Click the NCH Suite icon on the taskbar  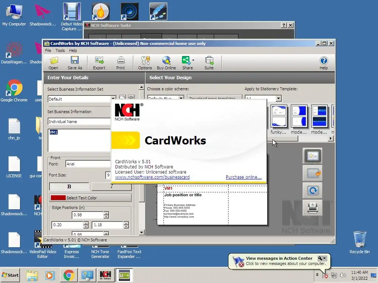105,275
